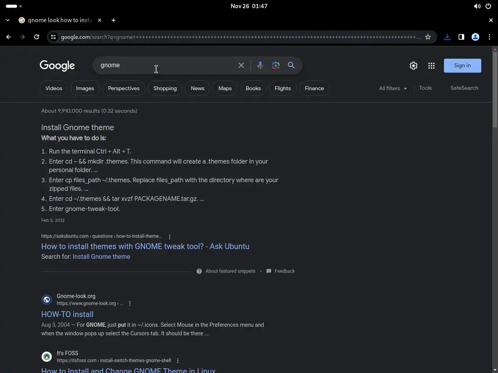Click the 'Install Gnome theme' snippet heading

pyautogui.click(x=77, y=127)
